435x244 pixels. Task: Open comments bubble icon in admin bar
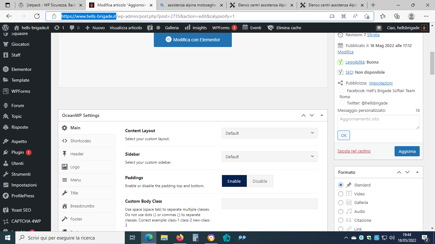75,28
